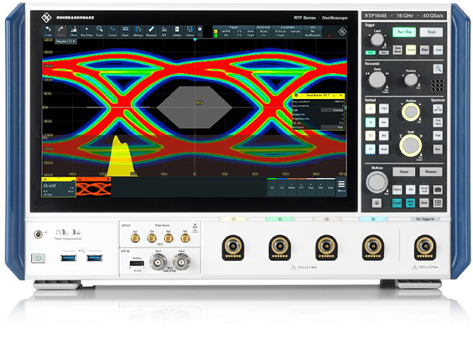Open the FFT tool in toolbar
Viewport: 473px width, 340px height.
point(164,31)
